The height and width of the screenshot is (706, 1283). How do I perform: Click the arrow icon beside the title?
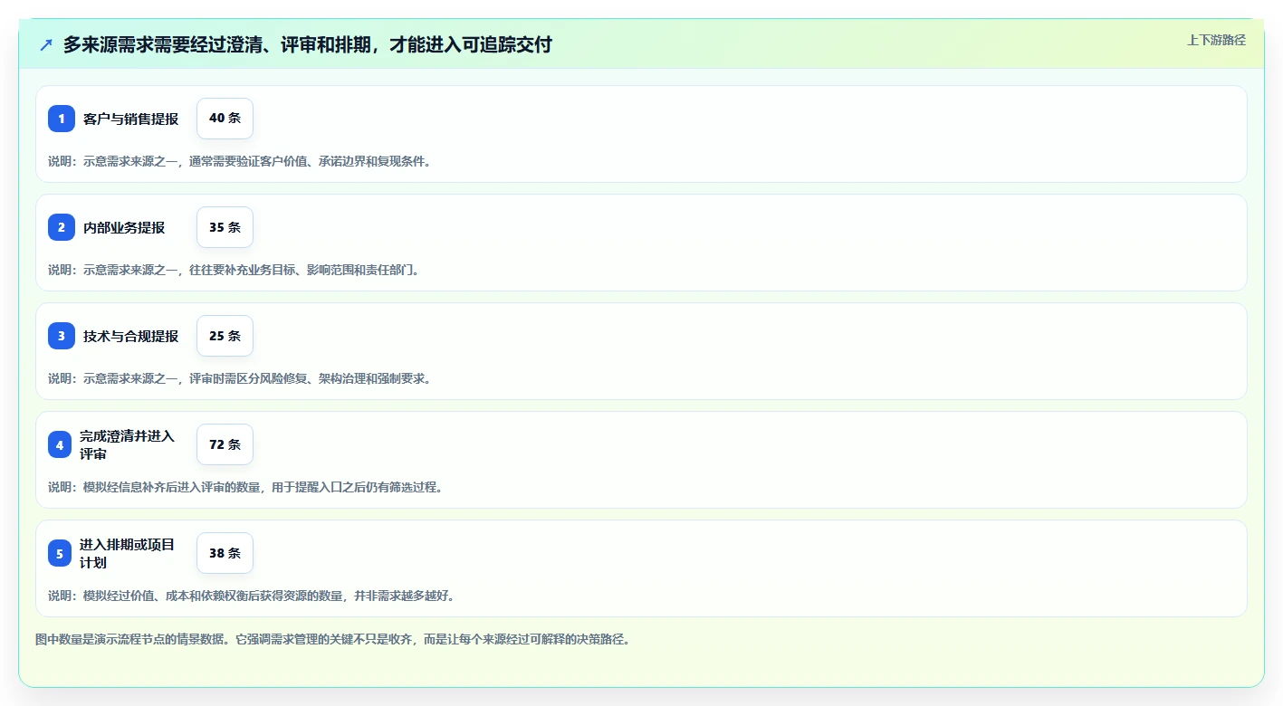tap(46, 44)
